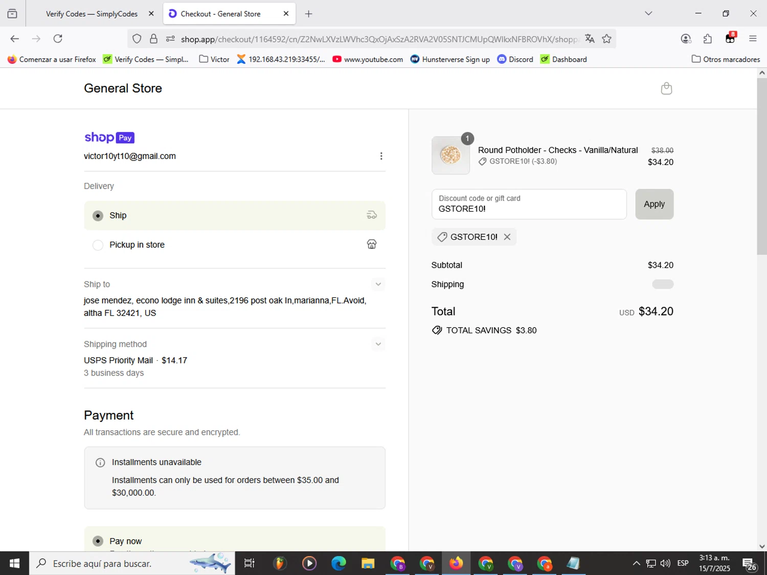Image resolution: width=767 pixels, height=575 pixels.
Task: Go back to the previous page
Action: point(14,39)
